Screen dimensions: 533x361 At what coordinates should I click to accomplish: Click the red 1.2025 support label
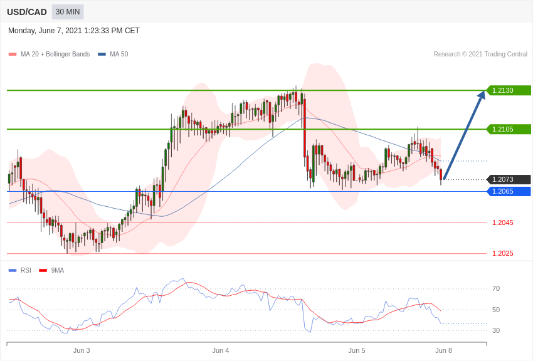pyautogui.click(x=503, y=253)
